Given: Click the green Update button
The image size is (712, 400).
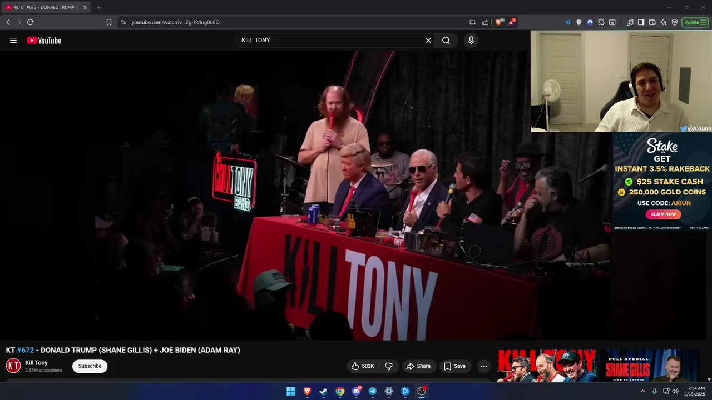Looking at the screenshot, I should pyautogui.click(x=695, y=22).
